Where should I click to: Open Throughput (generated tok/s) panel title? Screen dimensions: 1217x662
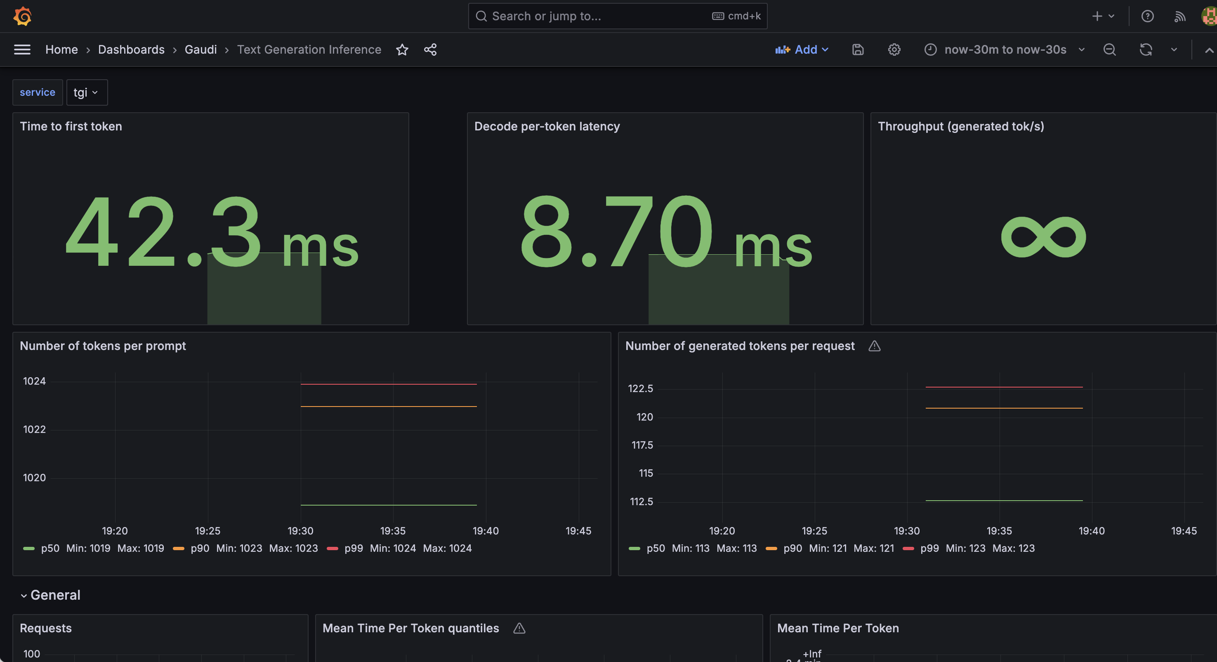point(960,126)
